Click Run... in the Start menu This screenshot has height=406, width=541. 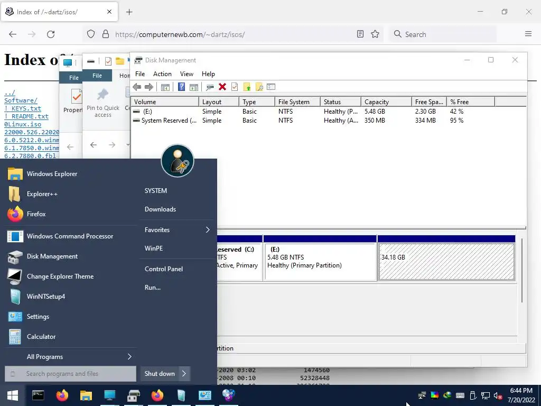[x=153, y=287]
